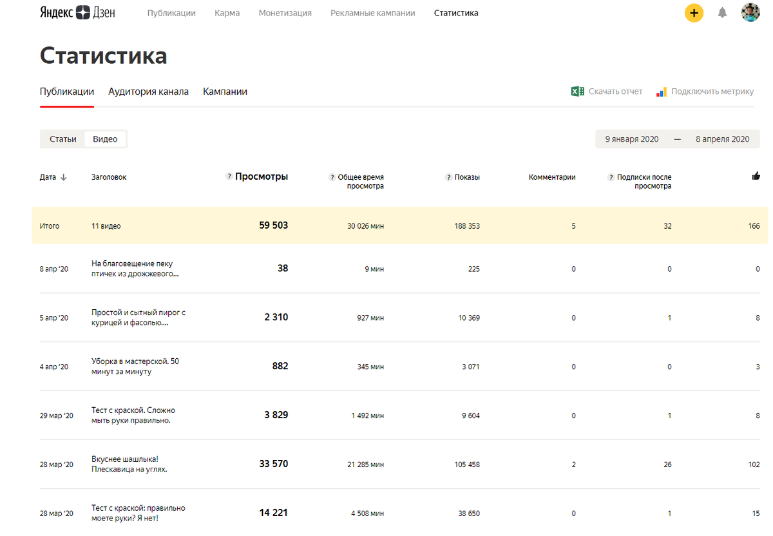Open the profile avatar menu
This screenshot has height=536, width=773.
(750, 12)
